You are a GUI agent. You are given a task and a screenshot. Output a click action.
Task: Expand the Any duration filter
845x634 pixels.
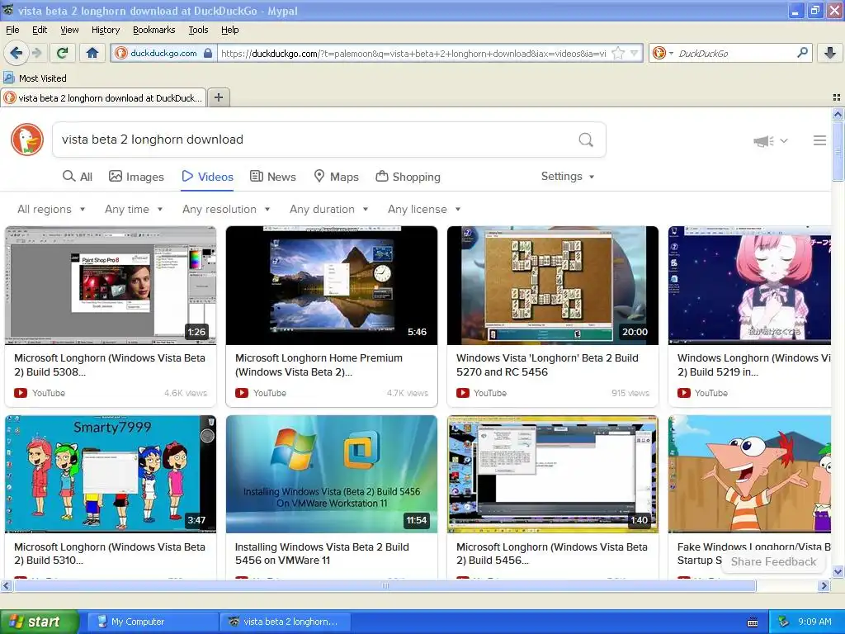click(328, 209)
